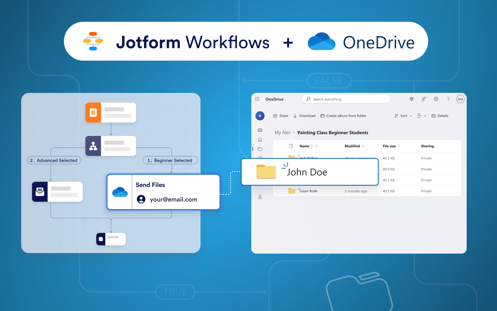Click the sharing people icon beside the gear
This screenshot has height=311, width=497.
[424, 99]
